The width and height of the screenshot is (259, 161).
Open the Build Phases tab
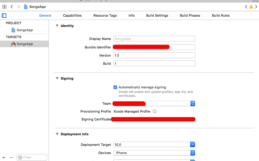pyautogui.click(x=190, y=15)
